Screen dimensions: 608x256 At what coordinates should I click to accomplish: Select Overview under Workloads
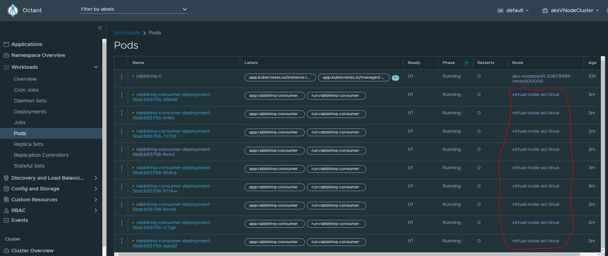25,79
